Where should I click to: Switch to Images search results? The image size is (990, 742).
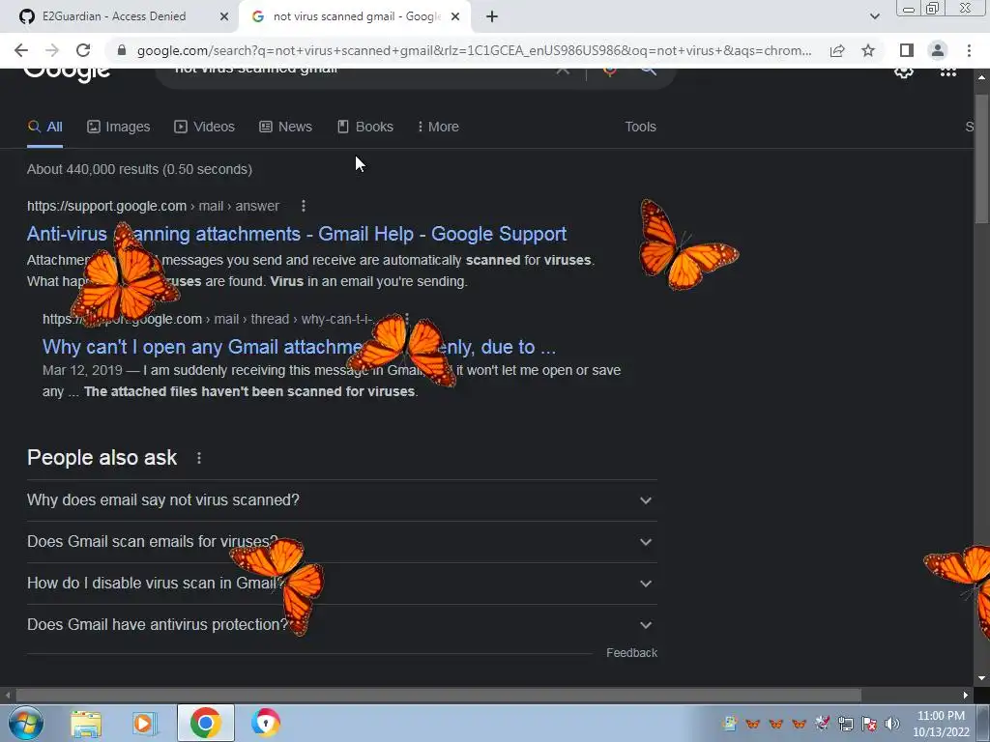coord(119,127)
